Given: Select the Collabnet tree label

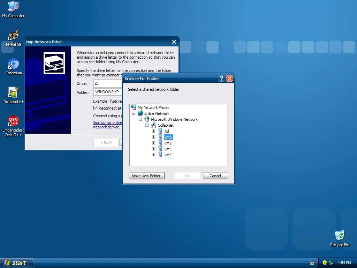Looking at the screenshot, I should (x=166, y=125).
